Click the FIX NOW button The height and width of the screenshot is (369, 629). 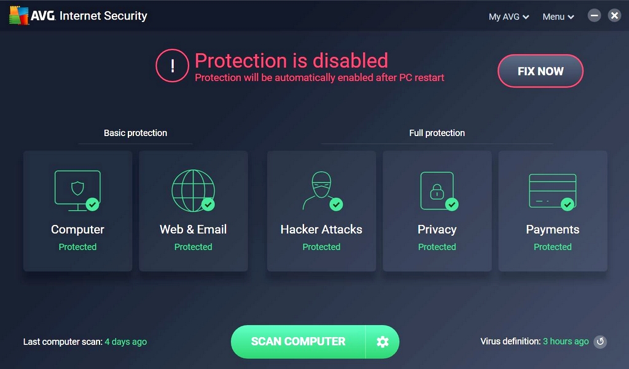click(540, 71)
